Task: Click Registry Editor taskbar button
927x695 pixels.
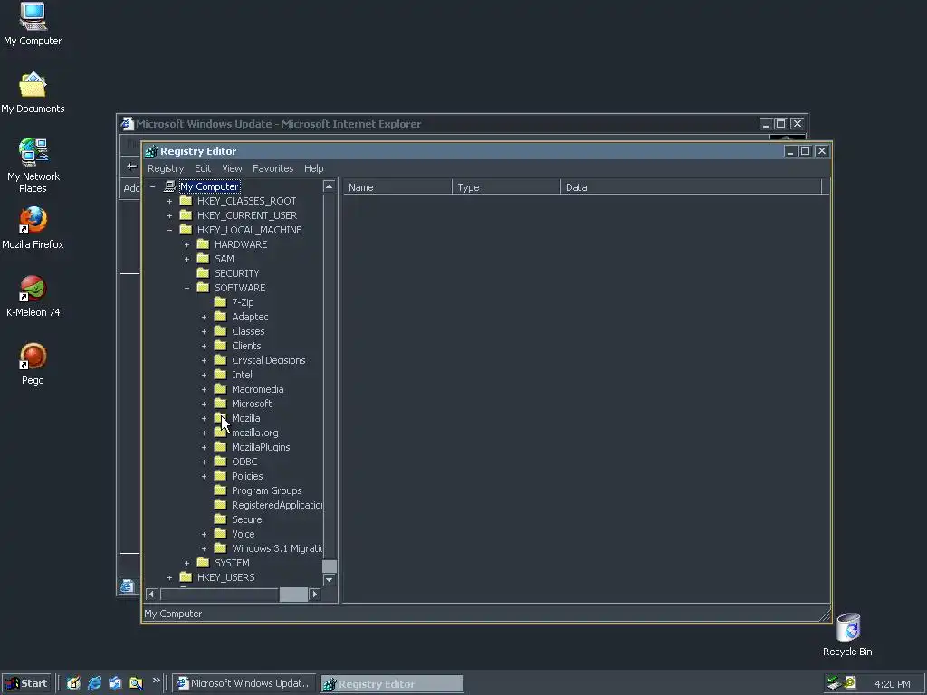Action: click(392, 684)
